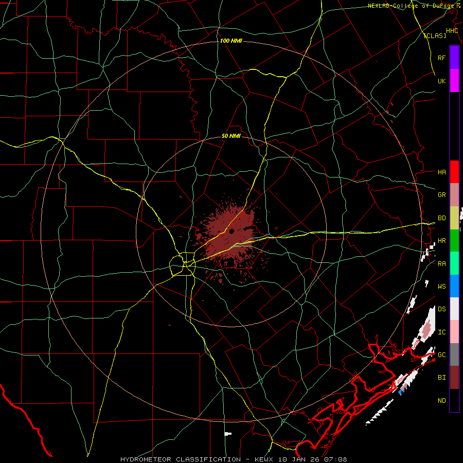Click the red HA legend color swatch
The width and height of the screenshot is (463, 463).
[454, 172]
